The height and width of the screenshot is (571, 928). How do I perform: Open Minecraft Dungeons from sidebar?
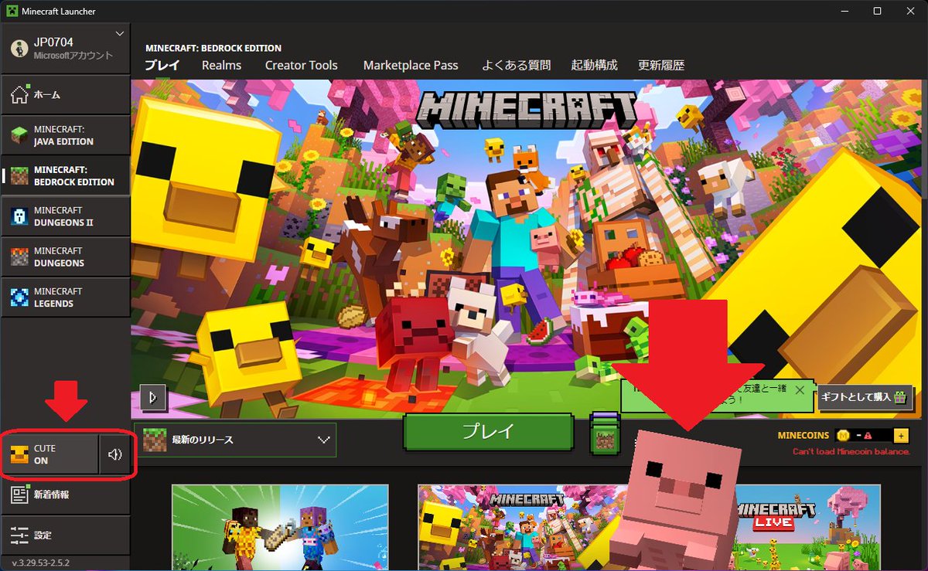pos(65,257)
